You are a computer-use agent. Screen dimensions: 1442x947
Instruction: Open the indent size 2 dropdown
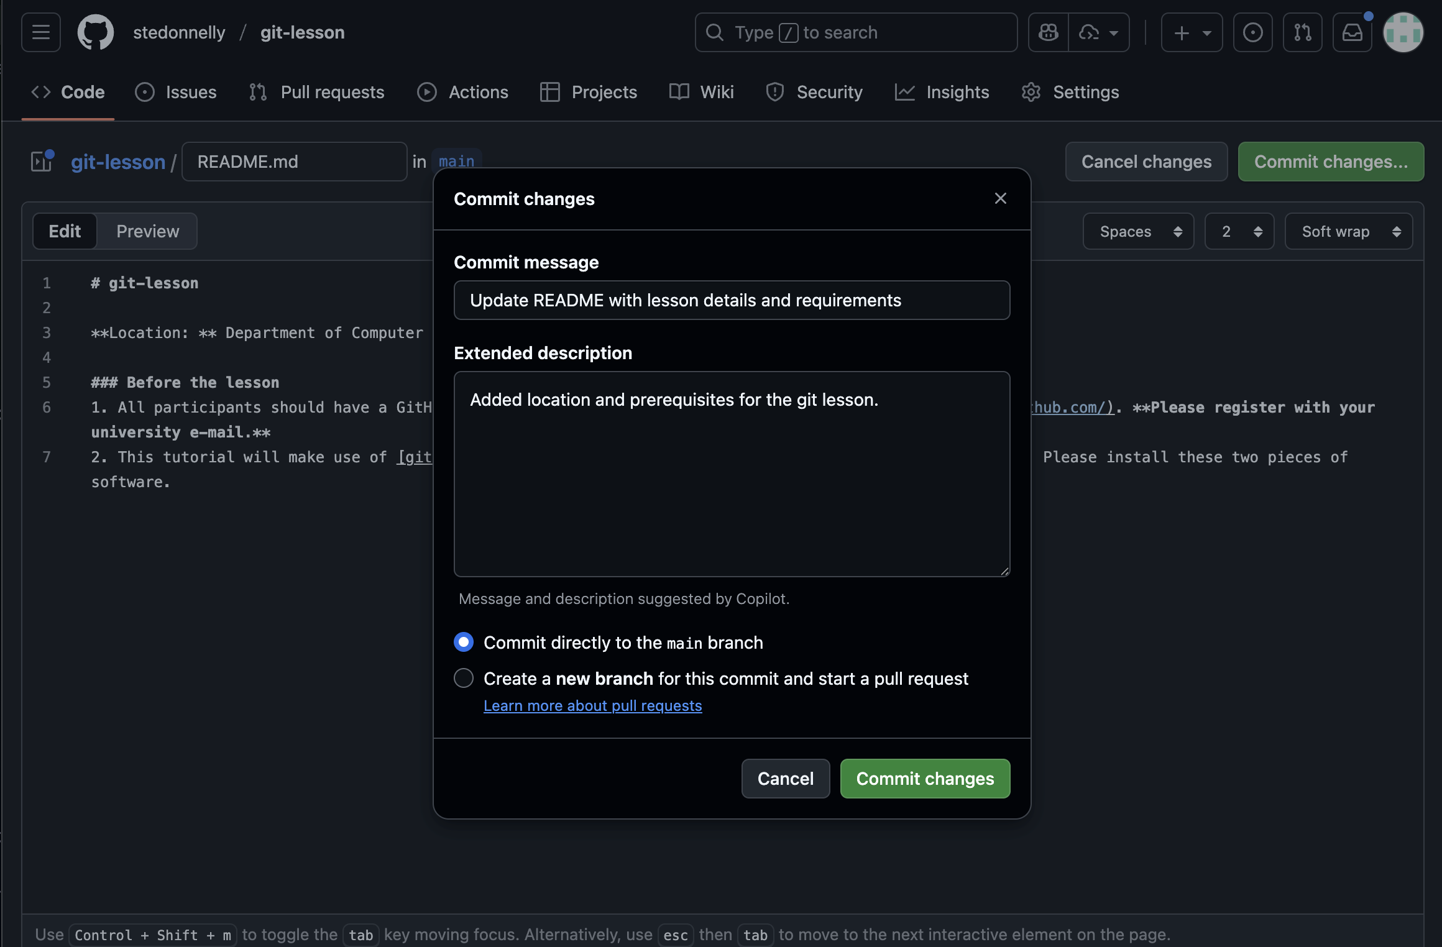pos(1239,231)
